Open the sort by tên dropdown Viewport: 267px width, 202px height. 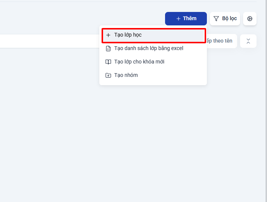[x=222, y=41]
